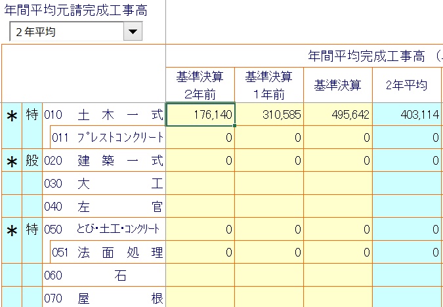Screen dimensions: 443x307
Task: Select the 060 石 row label
Action: (x=104, y=276)
